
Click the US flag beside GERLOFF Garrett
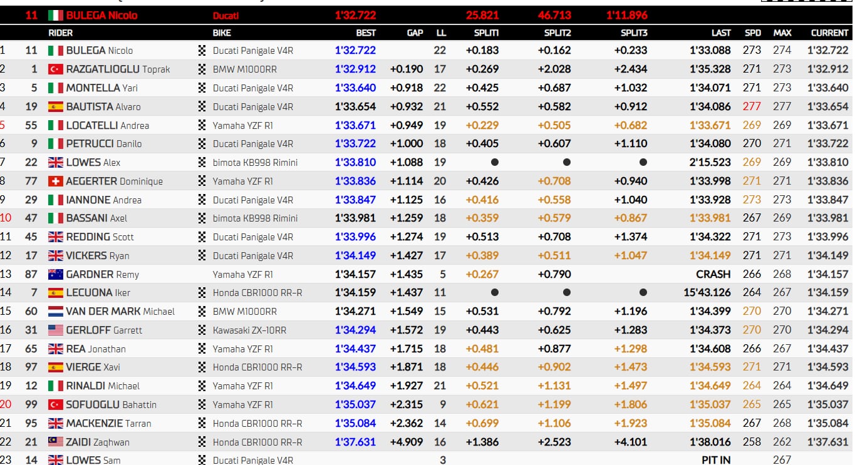[x=56, y=330]
